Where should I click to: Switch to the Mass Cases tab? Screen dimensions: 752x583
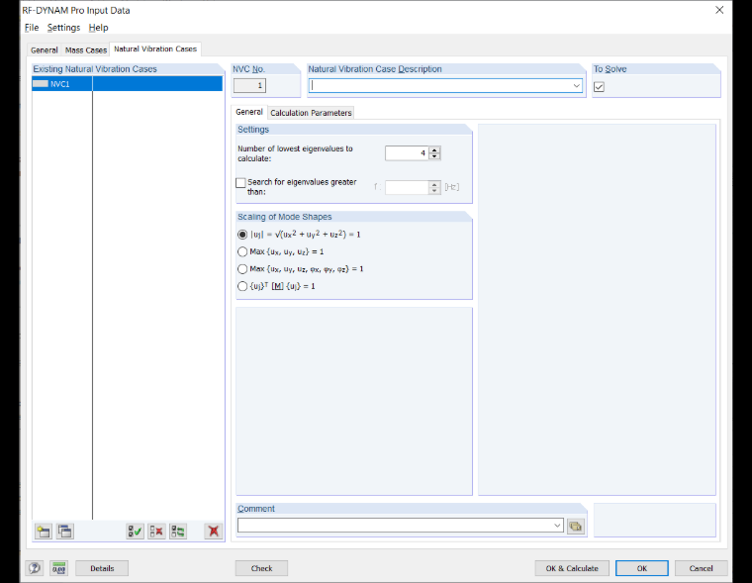[86, 49]
